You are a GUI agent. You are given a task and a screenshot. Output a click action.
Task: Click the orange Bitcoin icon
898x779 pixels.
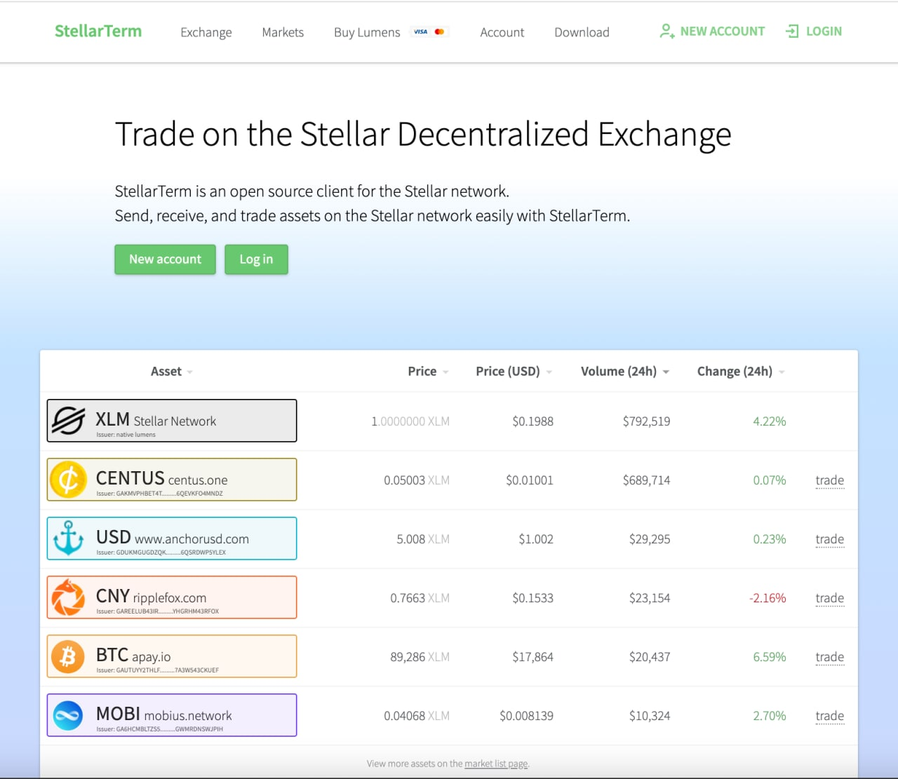[69, 656]
